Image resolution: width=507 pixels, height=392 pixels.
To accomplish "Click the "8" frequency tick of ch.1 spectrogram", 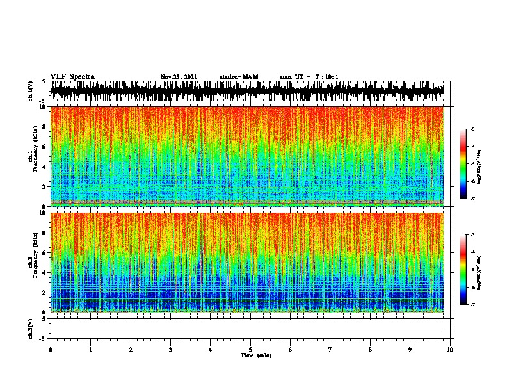I will coord(45,127).
